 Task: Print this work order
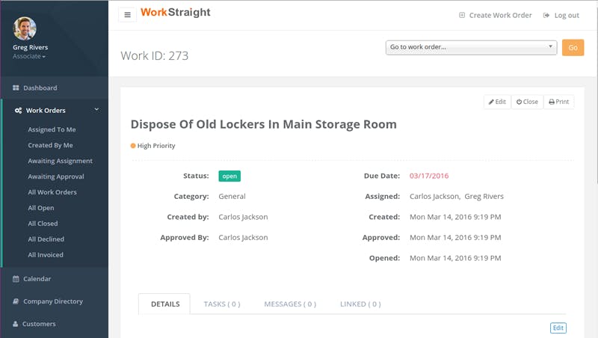pyautogui.click(x=558, y=102)
